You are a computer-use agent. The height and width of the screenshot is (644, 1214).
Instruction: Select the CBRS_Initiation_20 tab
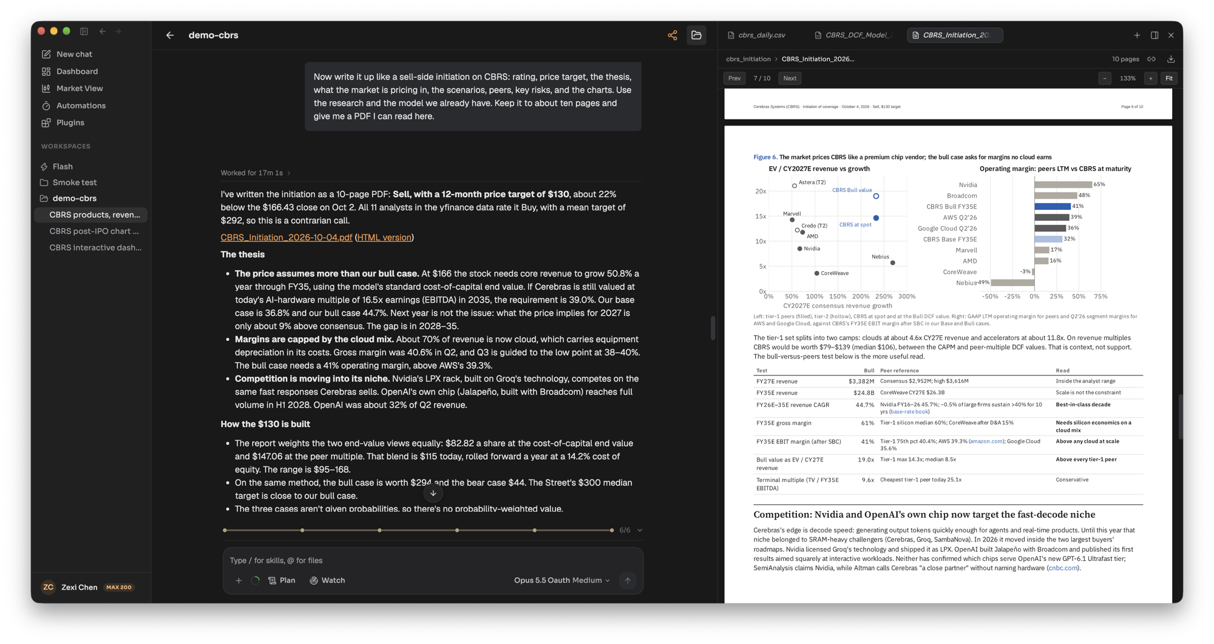point(955,35)
